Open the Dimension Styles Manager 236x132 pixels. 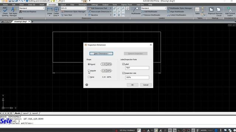coord(73,11)
